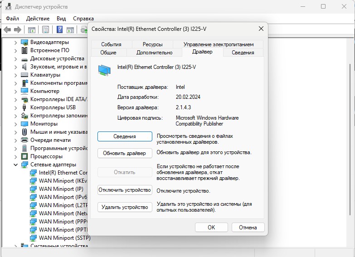This screenshot has width=355, height=257.
Task: Click the Мыши mouse icon
Action: (x=24, y=132)
